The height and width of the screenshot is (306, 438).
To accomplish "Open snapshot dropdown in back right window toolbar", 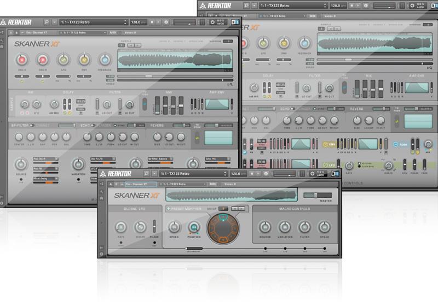I will point(293,5).
